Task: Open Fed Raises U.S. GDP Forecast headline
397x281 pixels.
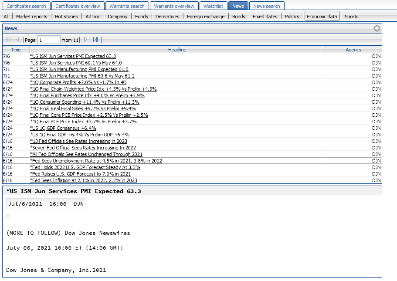Action: coord(80,174)
